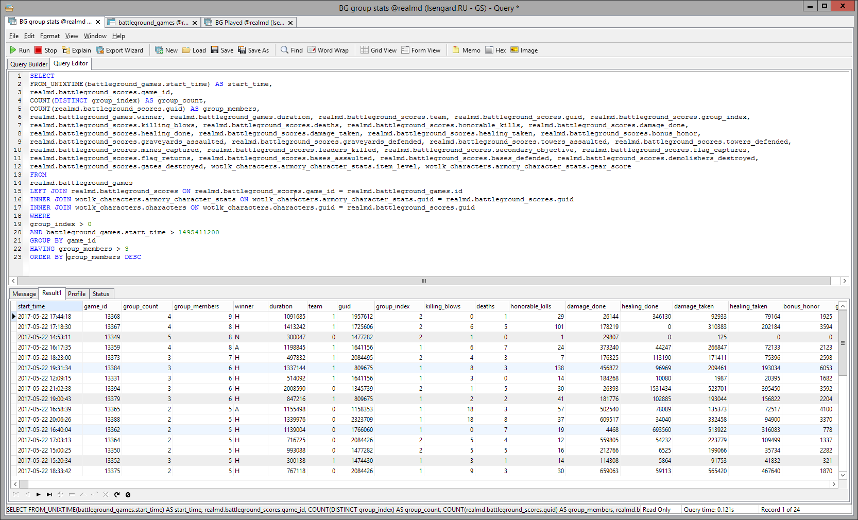858x520 pixels.
Task: Click the killing_blows column header
Action: (x=449, y=306)
